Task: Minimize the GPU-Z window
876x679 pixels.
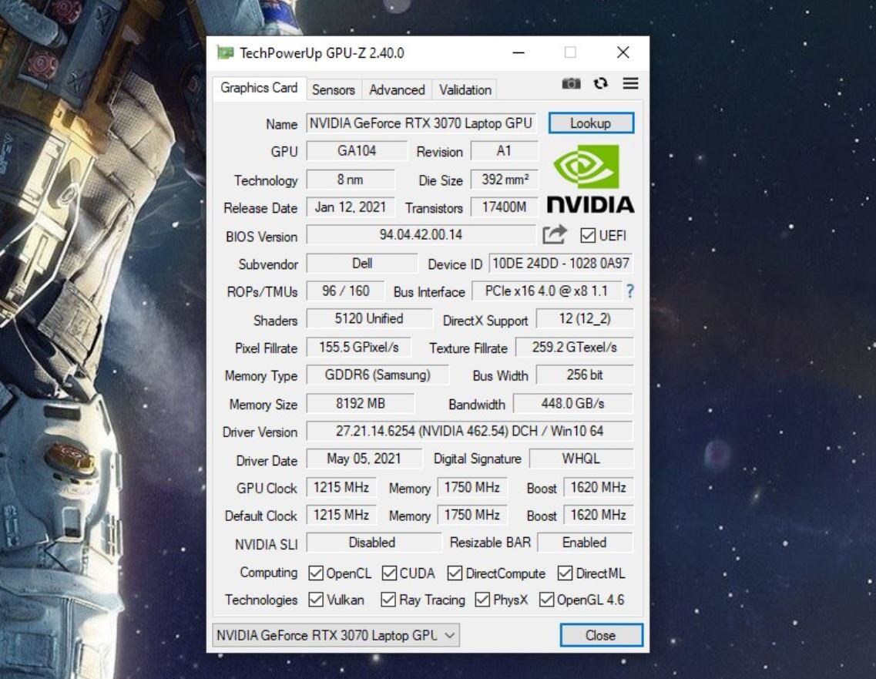Action: point(519,52)
